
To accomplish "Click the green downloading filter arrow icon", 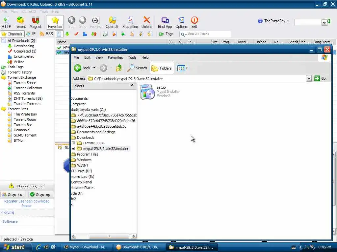I will tap(67, 34).
